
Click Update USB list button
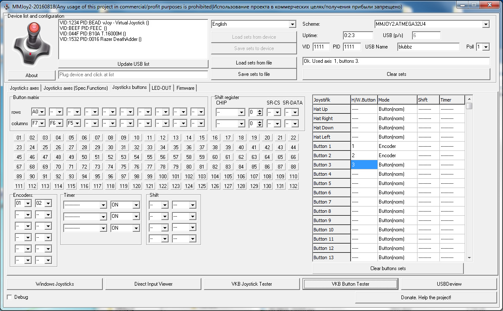133,64
